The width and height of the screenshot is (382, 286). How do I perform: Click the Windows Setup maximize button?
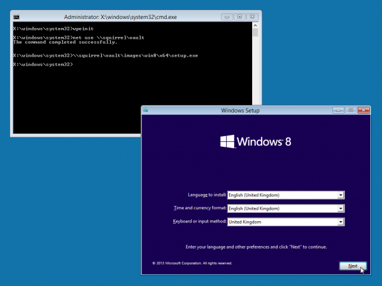[x=350, y=110]
